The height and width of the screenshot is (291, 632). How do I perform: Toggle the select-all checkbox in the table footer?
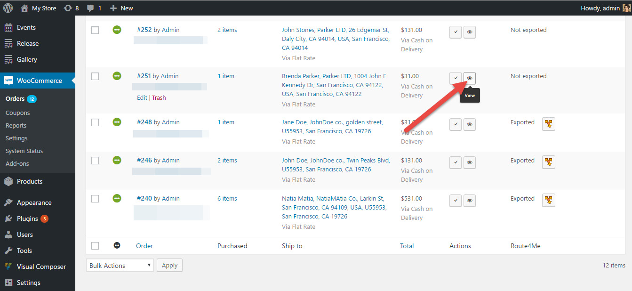[x=95, y=246]
